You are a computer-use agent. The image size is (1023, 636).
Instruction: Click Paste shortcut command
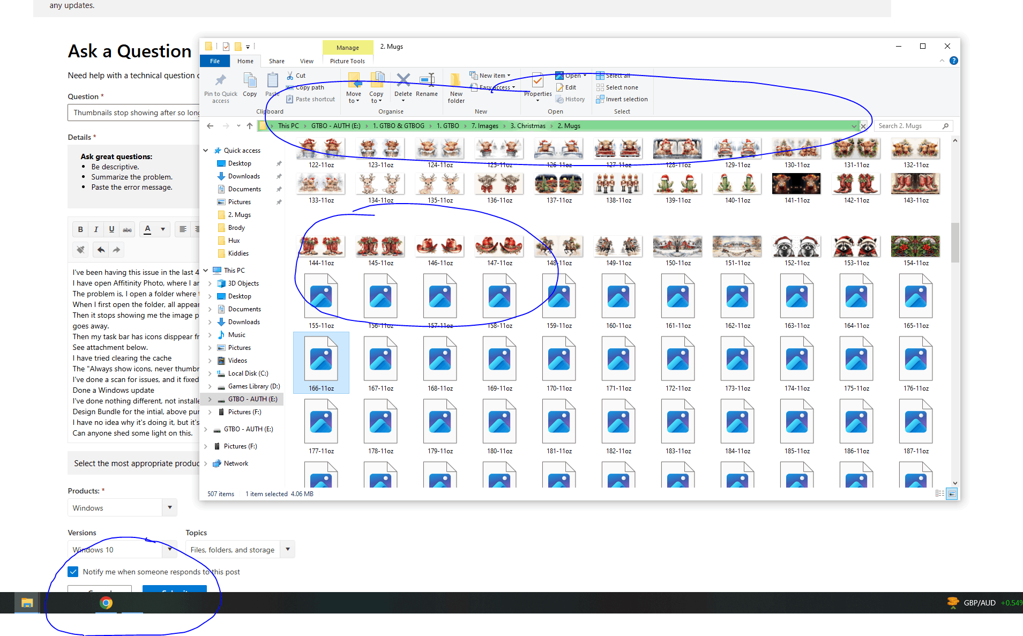[x=311, y=99]
